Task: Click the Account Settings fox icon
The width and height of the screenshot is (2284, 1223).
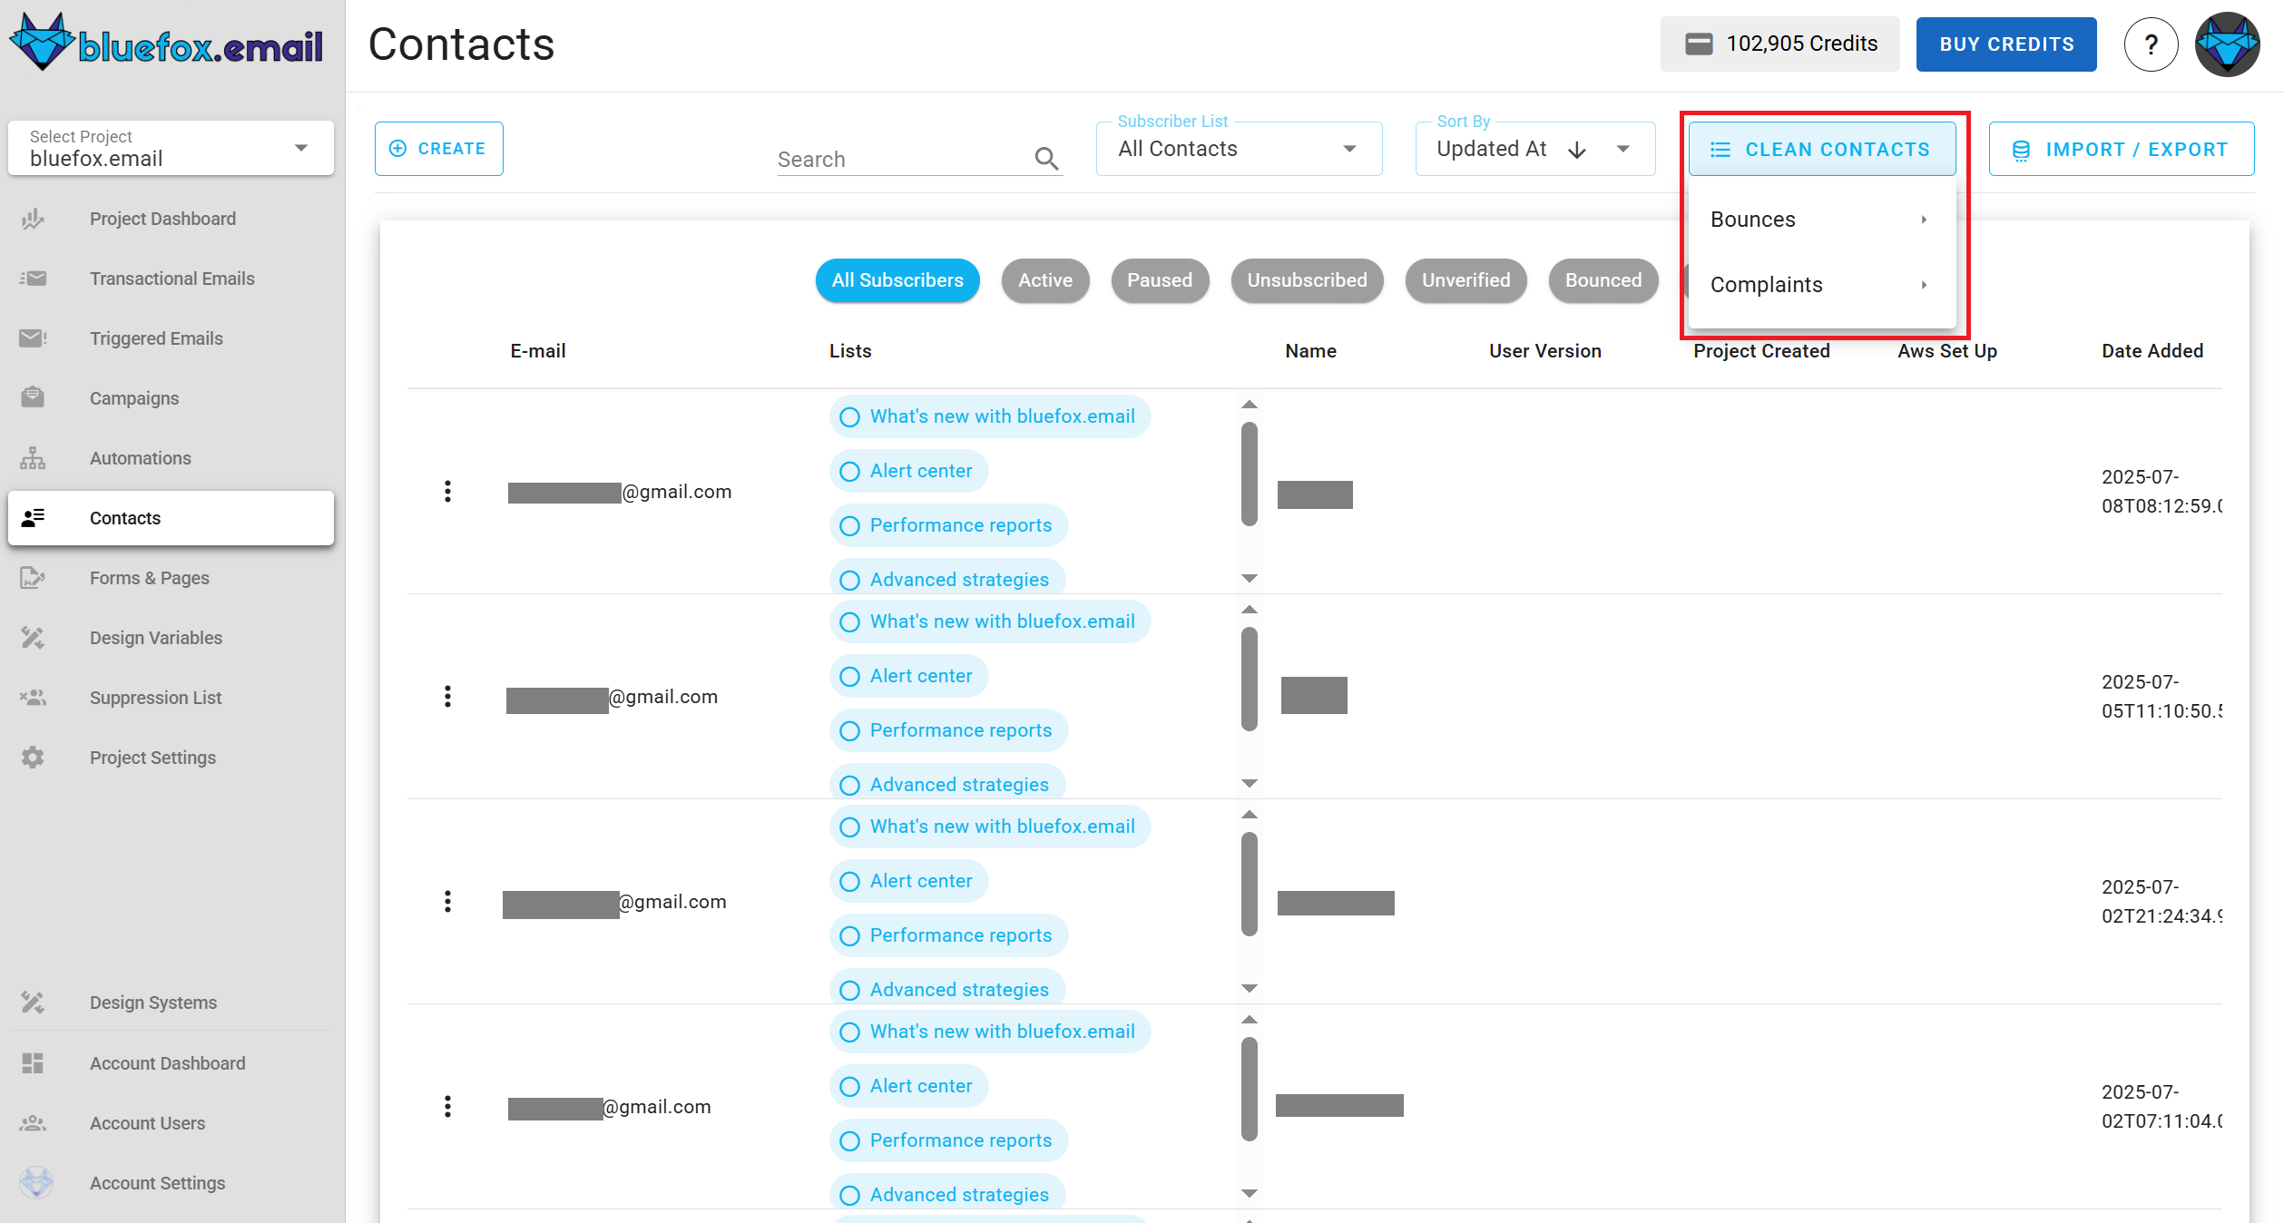Action: pos(36,1183)
